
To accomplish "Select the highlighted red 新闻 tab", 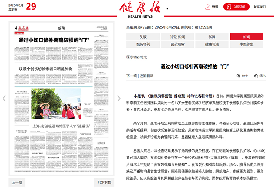I will [247, 37].
